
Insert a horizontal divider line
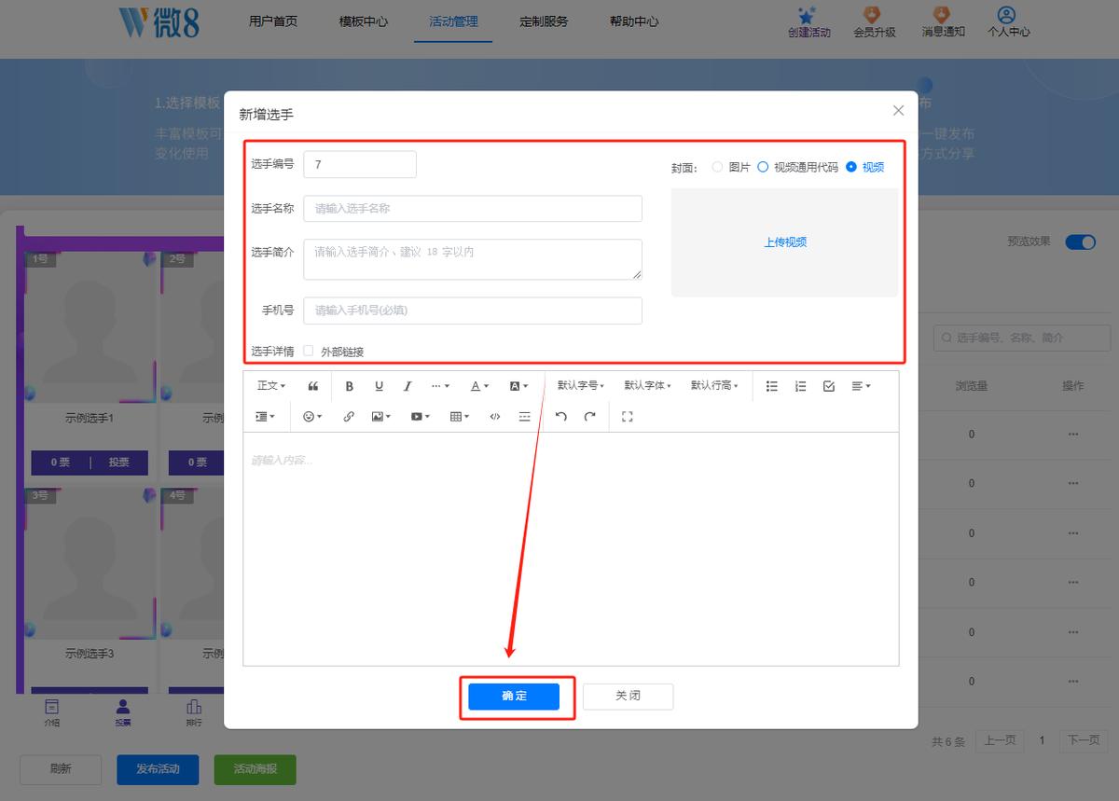pyautogui.click(x=524, y=417)
